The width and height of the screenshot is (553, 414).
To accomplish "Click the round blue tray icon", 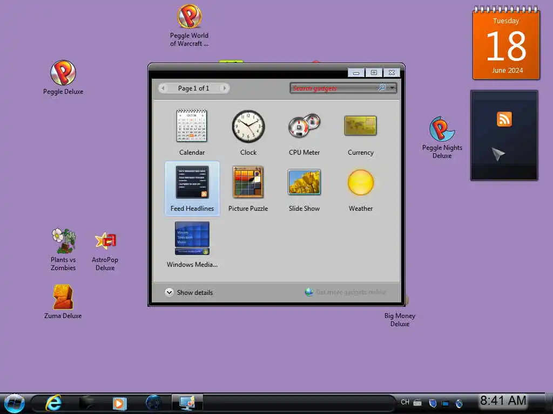I will pos(459,403).
